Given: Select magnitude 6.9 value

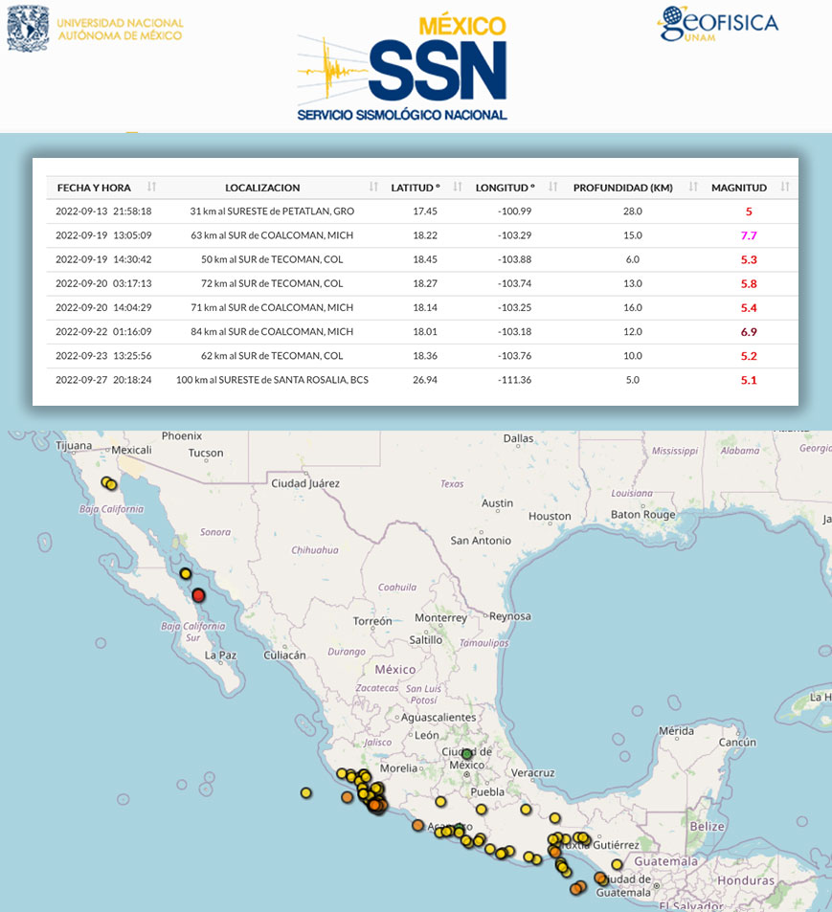Looking at the screenshot, I should [749, 332].
